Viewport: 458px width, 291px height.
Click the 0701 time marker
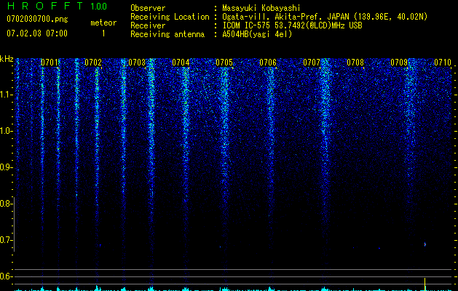click(x=50, y=63)
